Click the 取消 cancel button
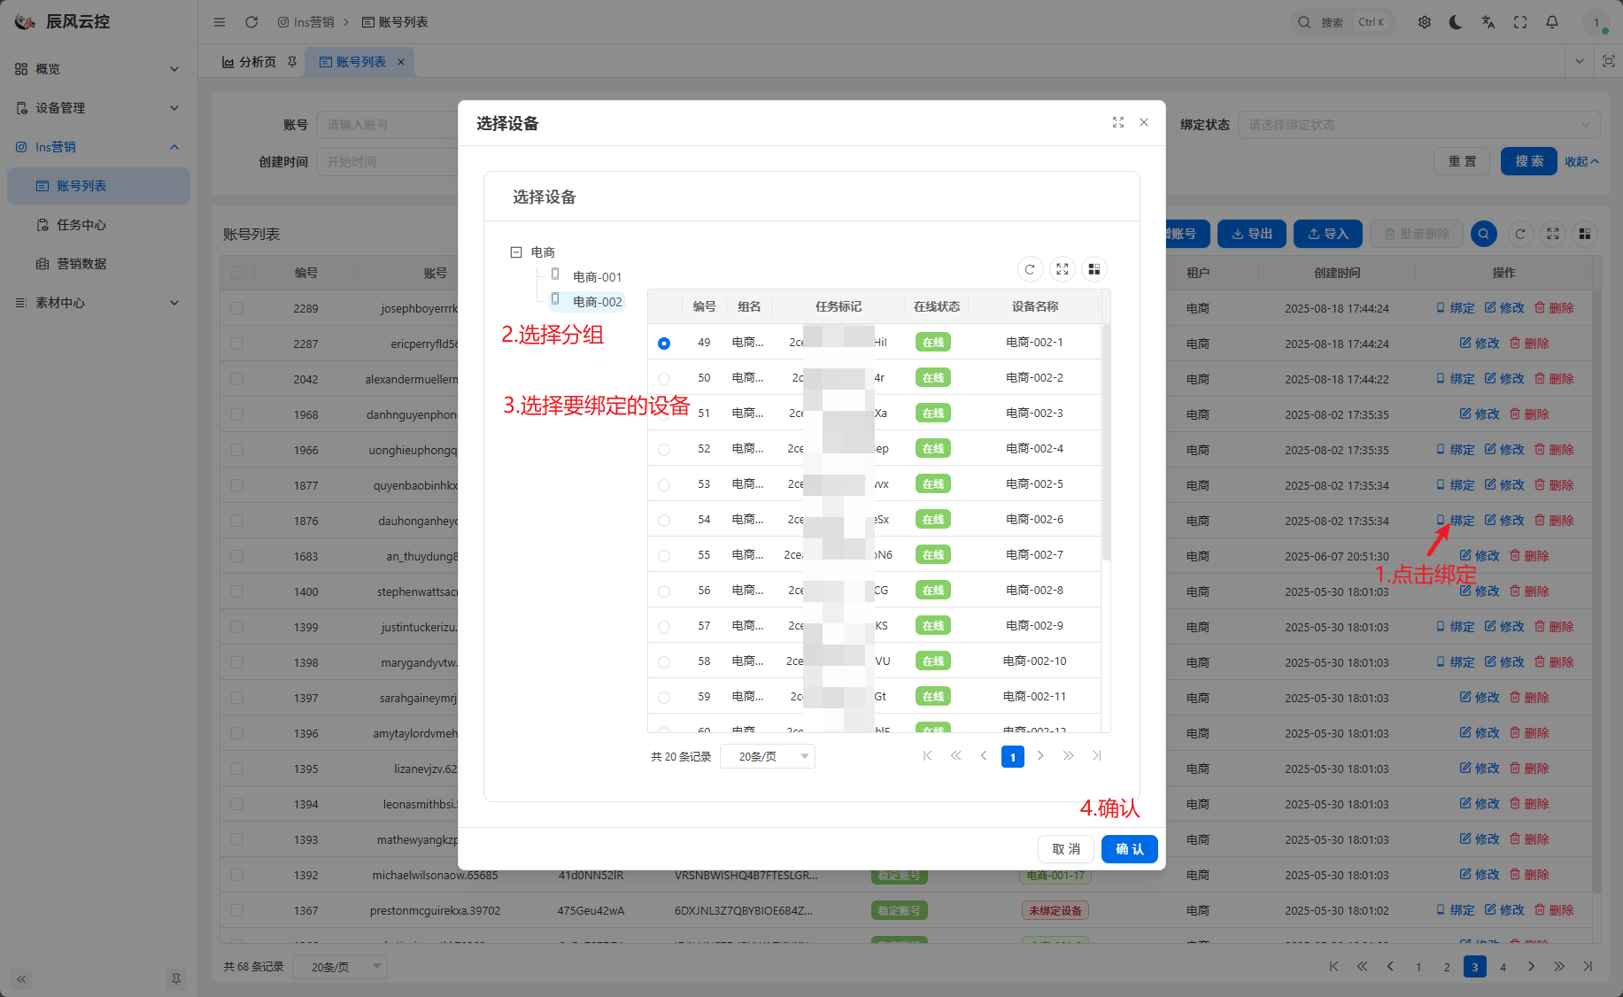Screen dimensions: 1623x997 1066,849
